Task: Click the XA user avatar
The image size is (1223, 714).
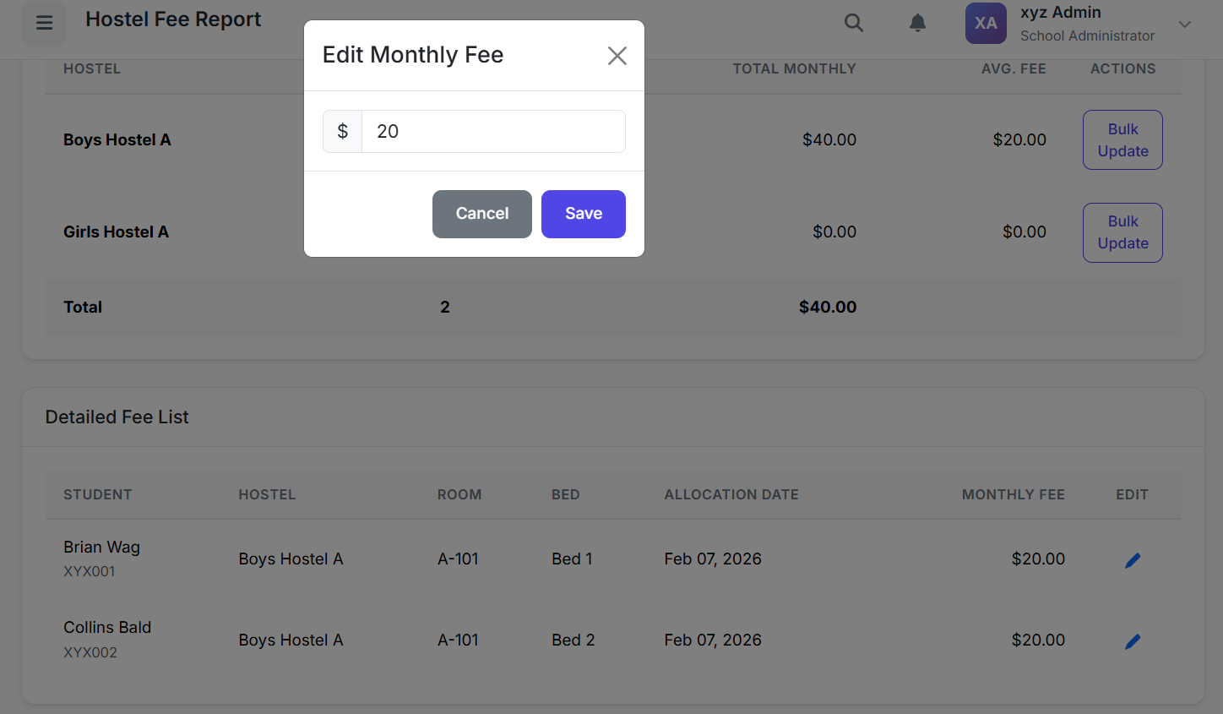Action: click(x=986, y=23)
